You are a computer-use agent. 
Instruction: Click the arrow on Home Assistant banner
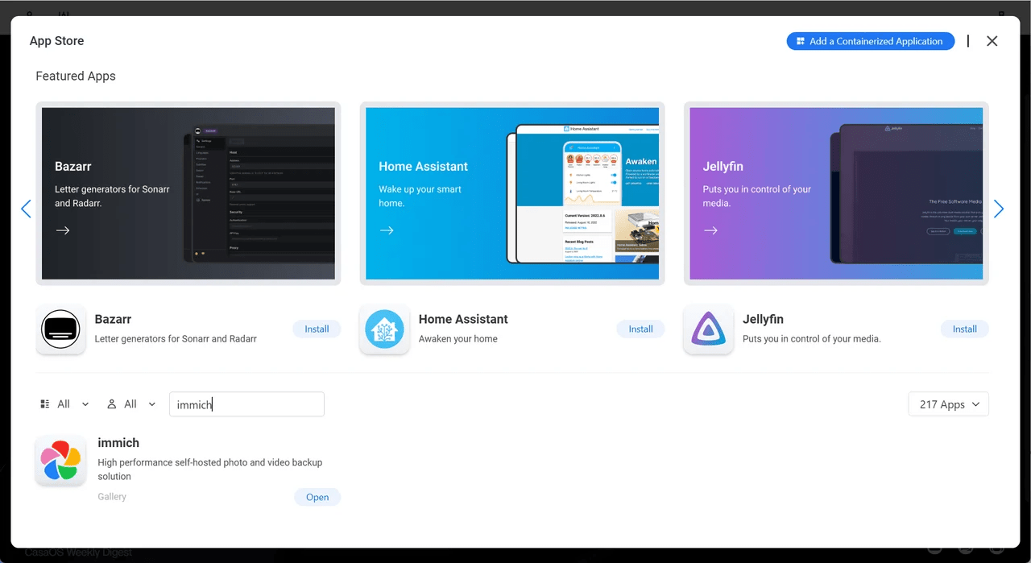387,230
